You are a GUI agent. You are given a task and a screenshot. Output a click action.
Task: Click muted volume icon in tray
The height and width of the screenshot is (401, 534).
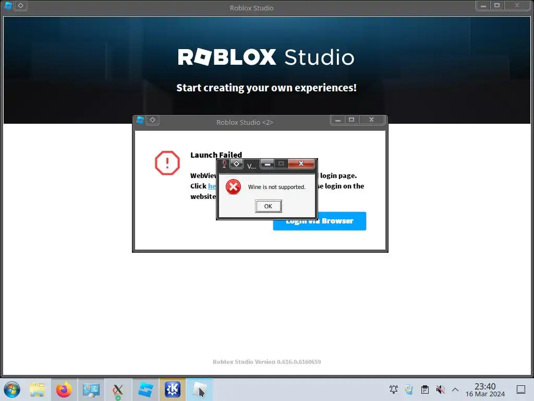coord(440,390)
